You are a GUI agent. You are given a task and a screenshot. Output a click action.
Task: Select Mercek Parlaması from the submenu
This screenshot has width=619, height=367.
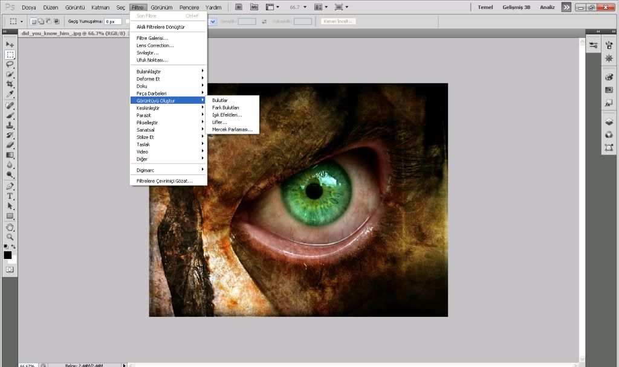(x=233, y=129)
